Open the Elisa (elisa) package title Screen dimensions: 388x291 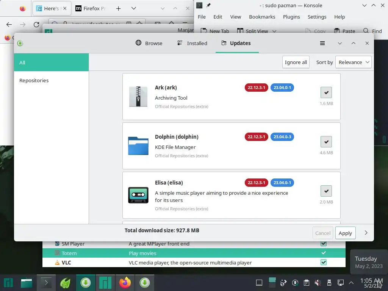[x=169, y=183]
